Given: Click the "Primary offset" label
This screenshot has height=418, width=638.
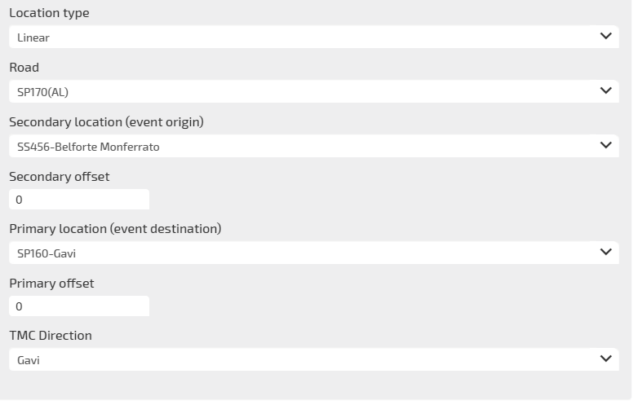Looking at the screenshot, I should pos(51,284).
